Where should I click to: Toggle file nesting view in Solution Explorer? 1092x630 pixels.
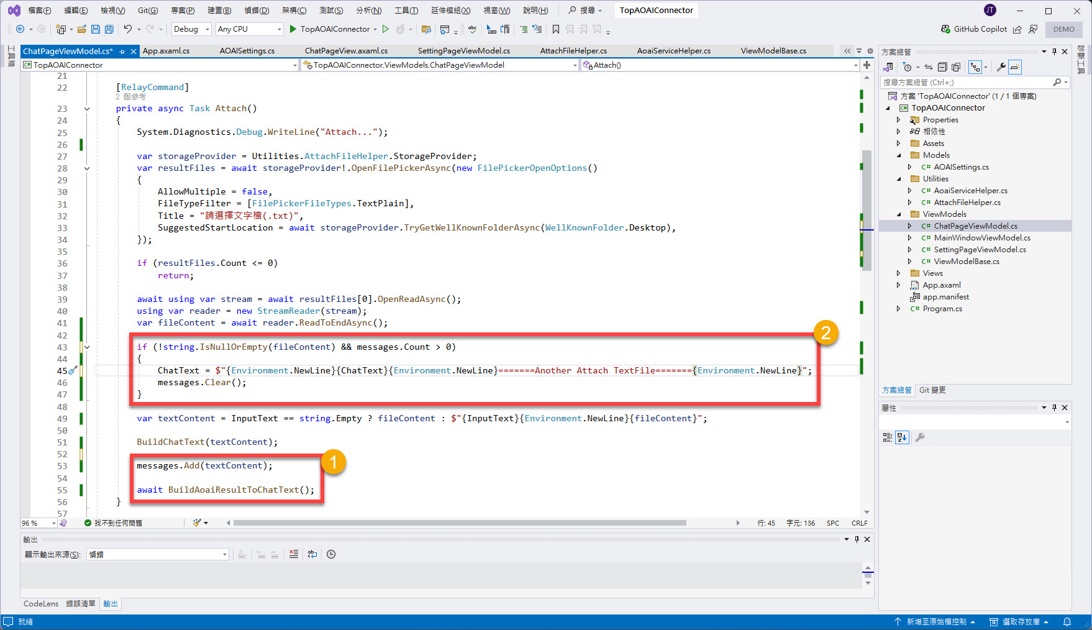point(975,67)
